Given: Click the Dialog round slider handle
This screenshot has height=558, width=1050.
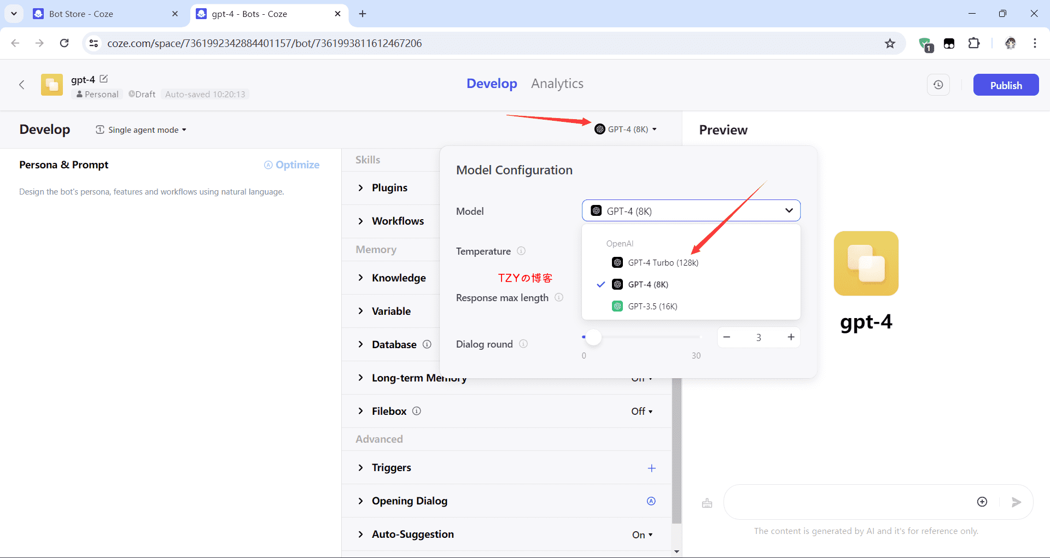Looking at the screenshot, I should [593, 338].
